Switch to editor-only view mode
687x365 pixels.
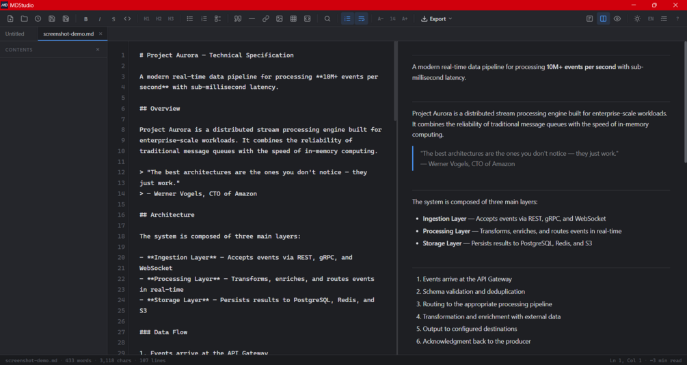click(590, 19)
